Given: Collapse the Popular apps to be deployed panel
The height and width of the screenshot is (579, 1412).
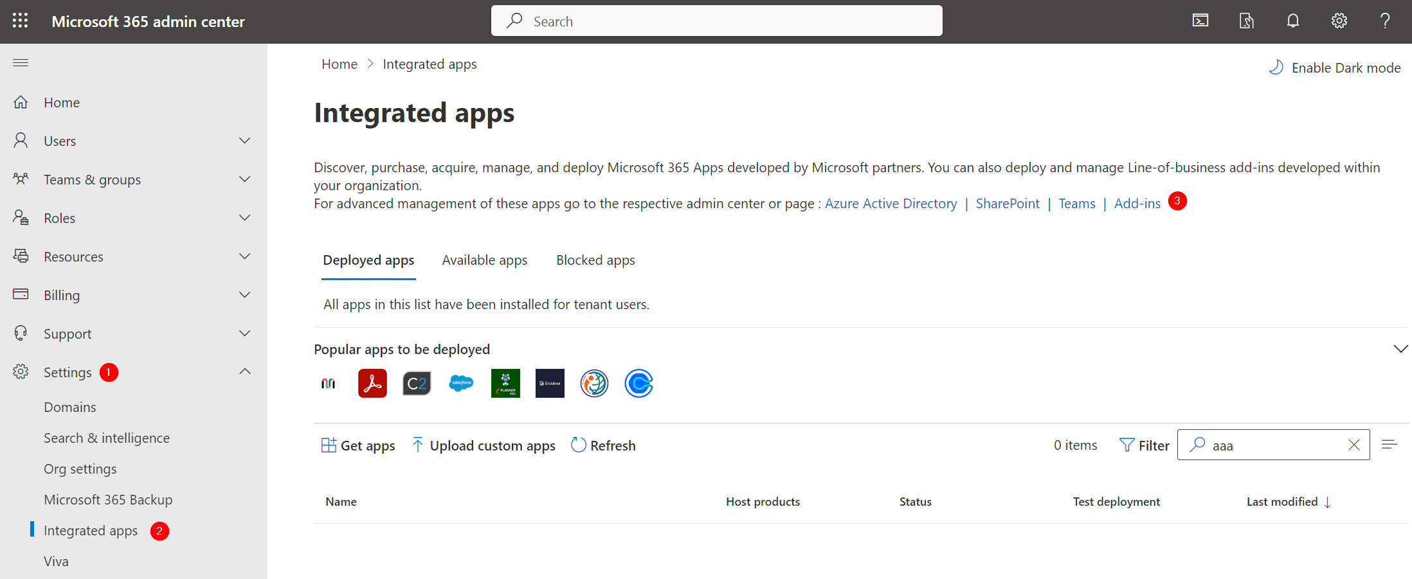Looking at the screenshot, I should (1400, 348).
